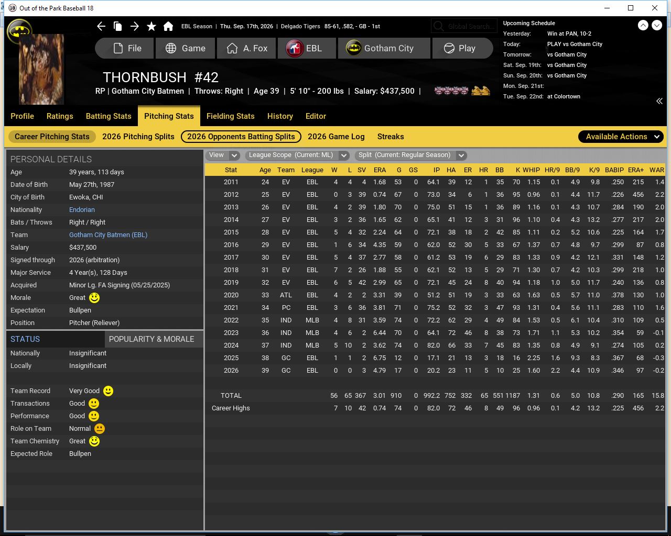The height and width of the screenshot is (536, 671).
Task: Select 2026 Pitching Splits subtab
Action: point(138,137)
